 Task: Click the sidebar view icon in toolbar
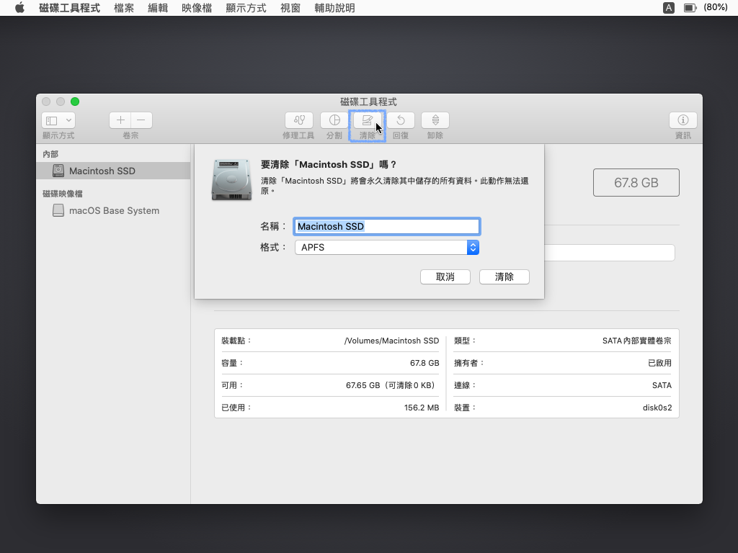coord(52,120)
